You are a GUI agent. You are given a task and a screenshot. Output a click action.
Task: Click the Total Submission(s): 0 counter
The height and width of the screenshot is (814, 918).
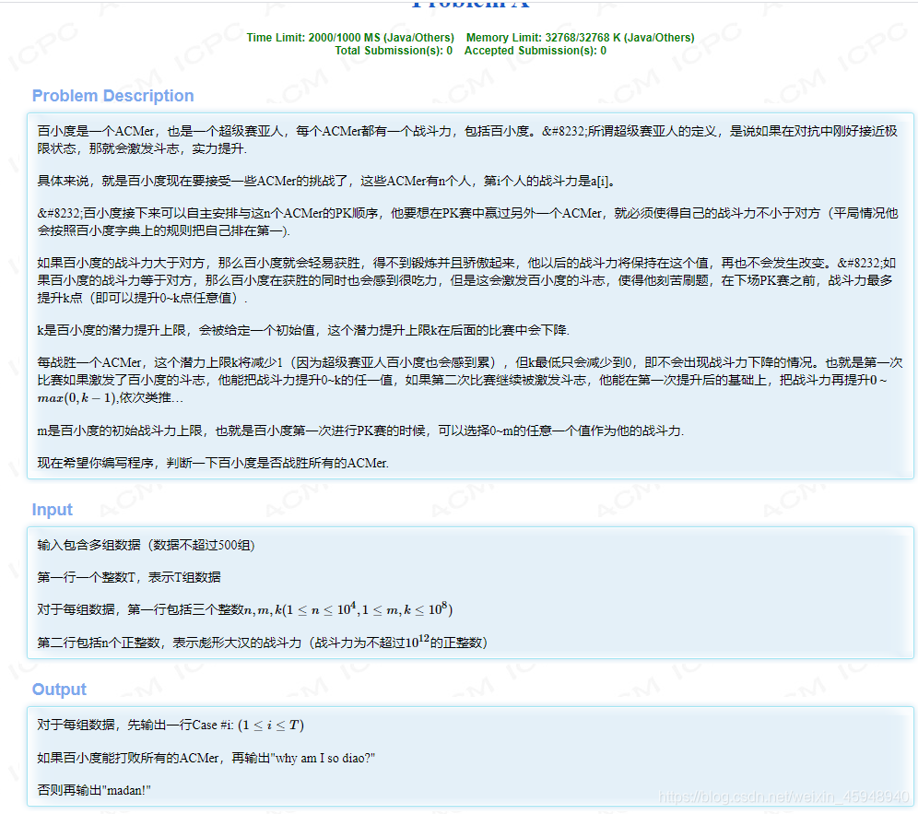(394, 51)
